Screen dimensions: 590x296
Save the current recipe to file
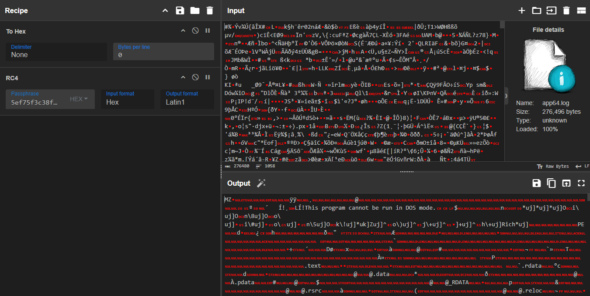point(180,10)
